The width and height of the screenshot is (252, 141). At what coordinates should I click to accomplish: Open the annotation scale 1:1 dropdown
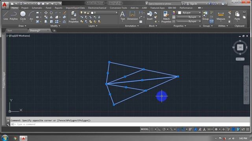pyautogui.click(x=210, y=129)
